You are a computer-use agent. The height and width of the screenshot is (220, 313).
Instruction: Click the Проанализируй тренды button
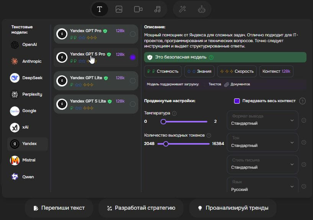point(233,208)
